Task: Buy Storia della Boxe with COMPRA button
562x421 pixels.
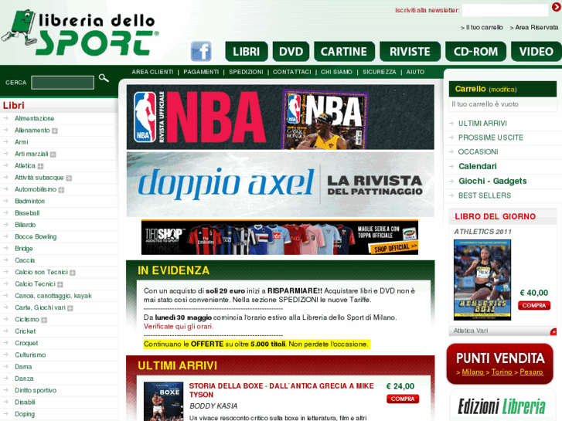Action: tap(403, 399)
